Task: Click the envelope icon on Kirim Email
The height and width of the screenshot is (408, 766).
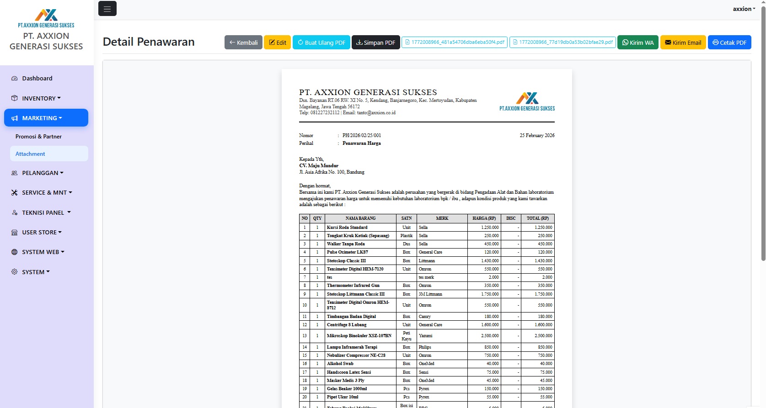Action: click(668, 42)
